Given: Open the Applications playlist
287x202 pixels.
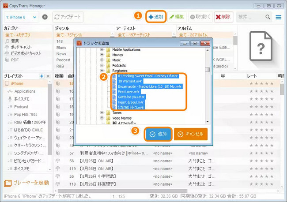Looking at the screenshot, I should click(25, 91).
